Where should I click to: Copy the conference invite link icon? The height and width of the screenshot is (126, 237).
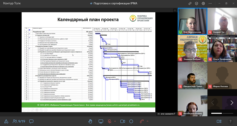coord(190,3)
